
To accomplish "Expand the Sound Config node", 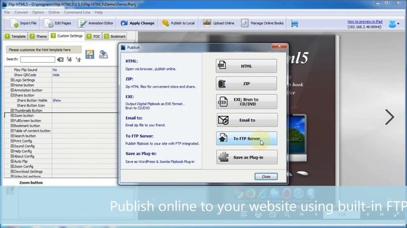I will pos(12,146).
